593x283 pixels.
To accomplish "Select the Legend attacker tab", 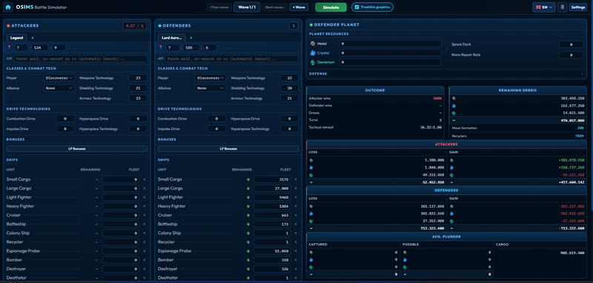I will click(x=16, y=38).
